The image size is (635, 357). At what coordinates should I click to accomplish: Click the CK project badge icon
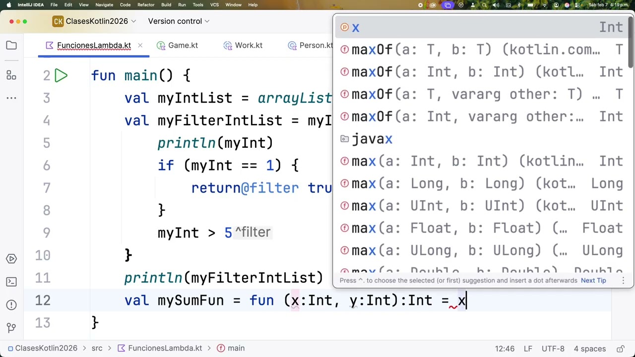pyautogui.click(x=58, y=21)
